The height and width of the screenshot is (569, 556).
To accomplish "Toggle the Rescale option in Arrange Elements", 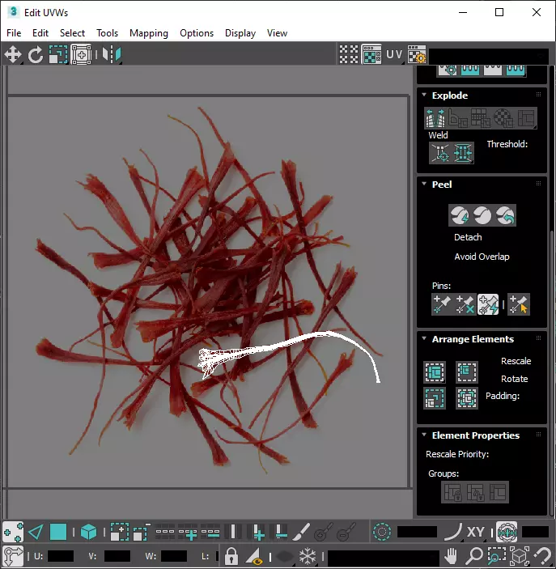I will pos(516,361).
